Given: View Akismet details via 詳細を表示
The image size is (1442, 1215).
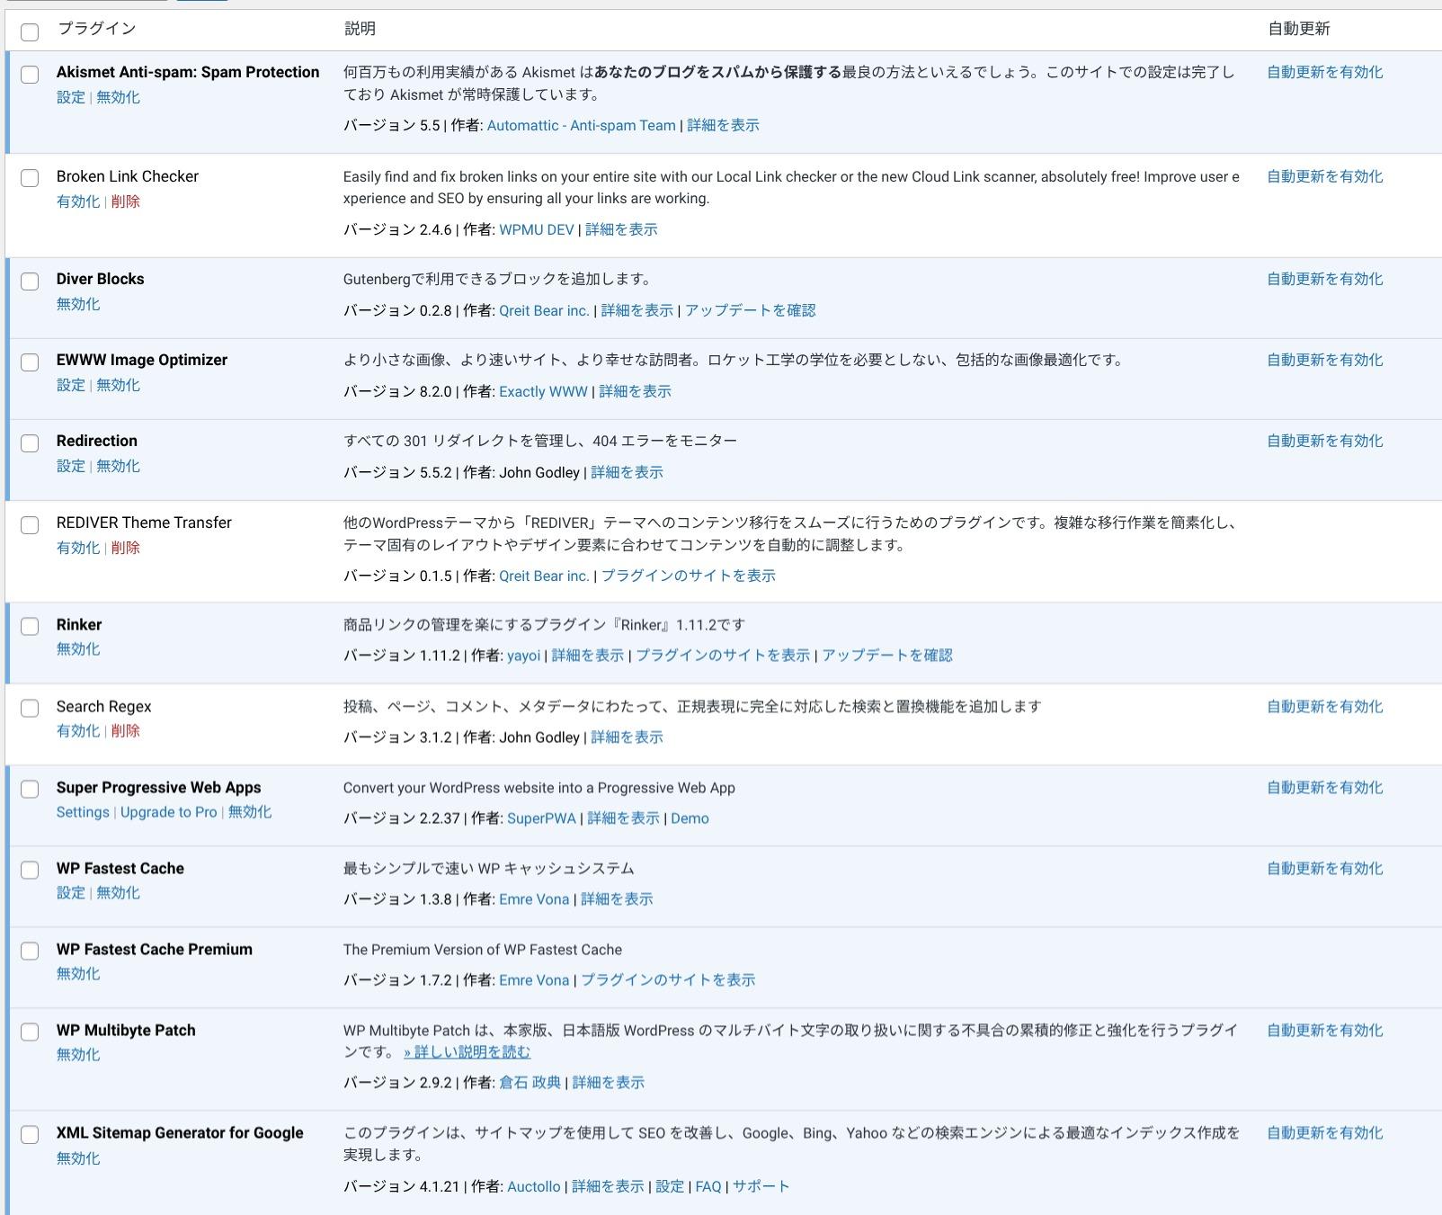Looking at the screenshot, I should click(x=723, y=126).
